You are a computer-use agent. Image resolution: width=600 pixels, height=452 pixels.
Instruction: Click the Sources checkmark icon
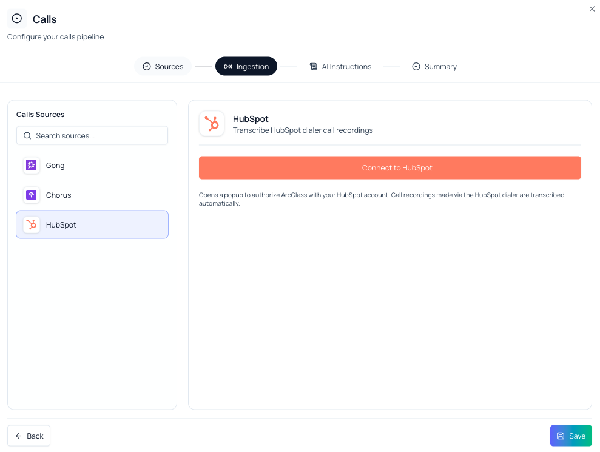[147, 67]
